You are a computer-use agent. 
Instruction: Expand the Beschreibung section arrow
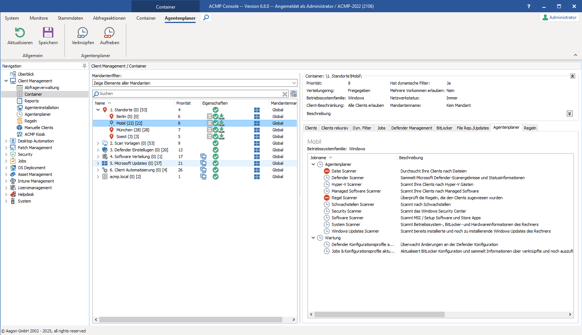569,114
